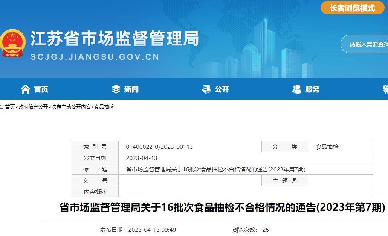This screenshot has width=388, height=236.
Task: Select the home icon beside 首页
Action: point(25,89)
